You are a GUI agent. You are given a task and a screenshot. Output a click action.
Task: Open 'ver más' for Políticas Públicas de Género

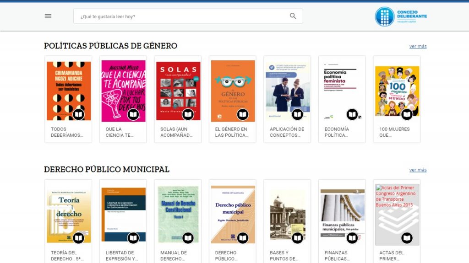(x=418, y=46)
